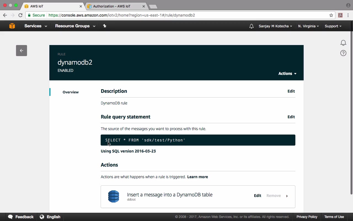
Task: Edit the DynamoDB insert action
Action: pyautogui.click(x=258, y=196)
